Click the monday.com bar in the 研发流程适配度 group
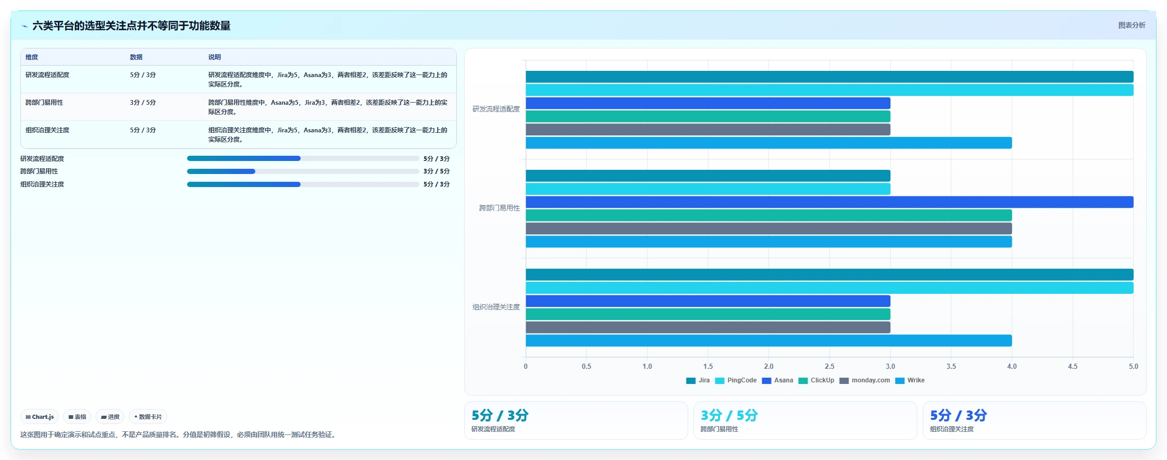 (708, 130)
